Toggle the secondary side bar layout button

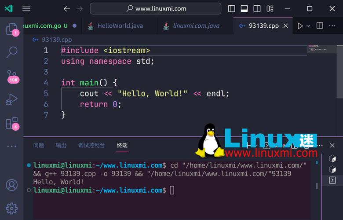[256, 9]
